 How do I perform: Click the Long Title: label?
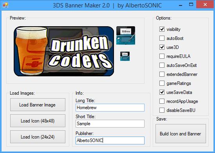click(x=85, y=101)
